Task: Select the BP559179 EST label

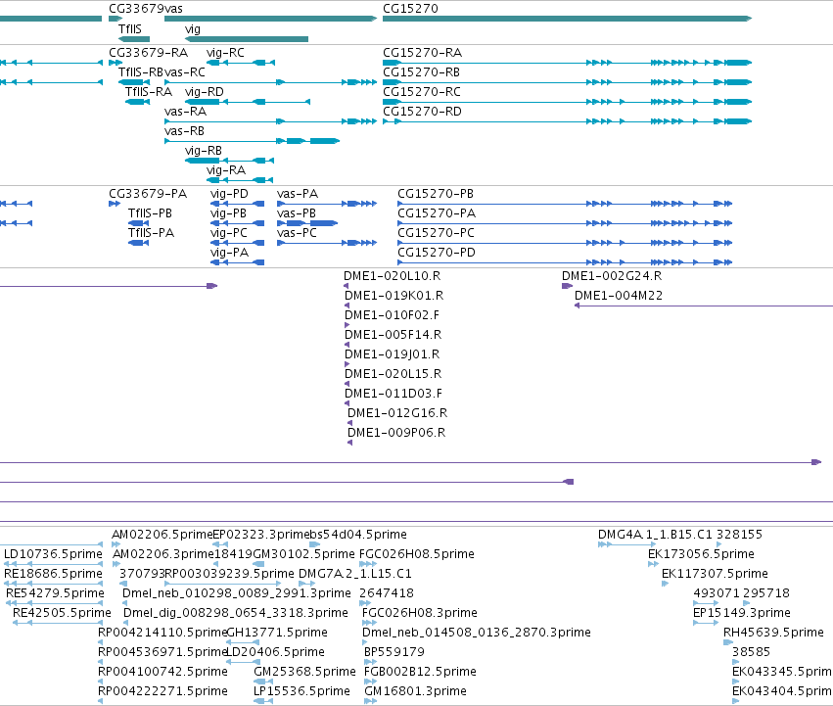Action: coord(394,652)
